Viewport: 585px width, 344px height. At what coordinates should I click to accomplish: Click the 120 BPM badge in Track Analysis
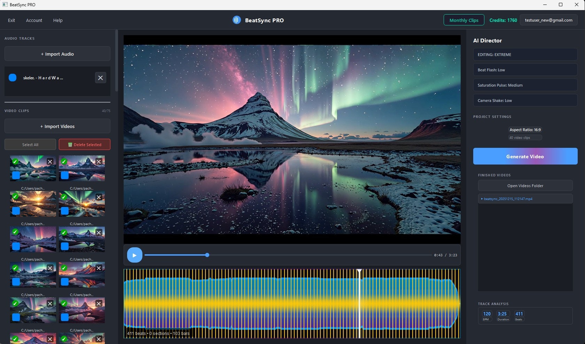tap(486, 315)
